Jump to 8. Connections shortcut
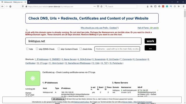 pyautogui.click(x=140, y=59)
